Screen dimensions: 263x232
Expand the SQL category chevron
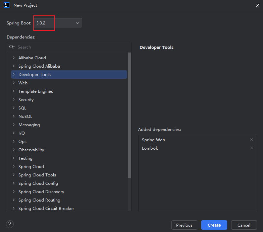pos(14,108)
